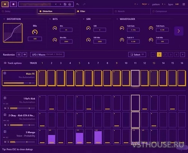Toggle the Reverb effect power dot
Viewport: 188px width, 153px height.
(x=116, y=11)
